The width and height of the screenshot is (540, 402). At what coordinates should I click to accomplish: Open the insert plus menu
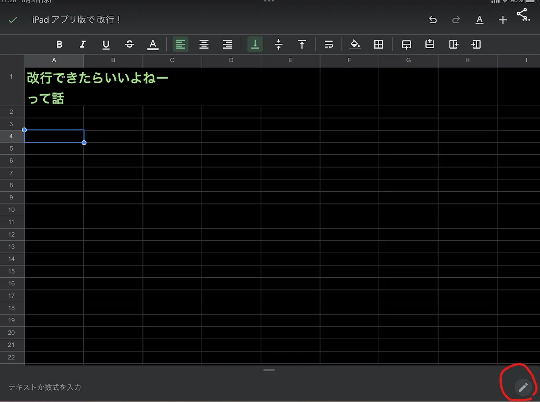coord(503,20)
